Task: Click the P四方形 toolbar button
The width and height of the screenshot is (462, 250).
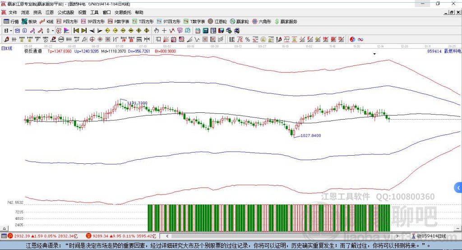Action: pyautogui.click(x=67, y=21)
